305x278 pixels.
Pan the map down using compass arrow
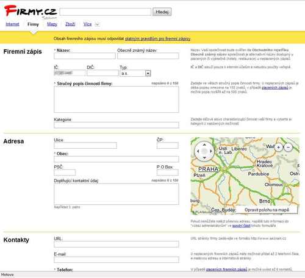[x=204, y=157]
